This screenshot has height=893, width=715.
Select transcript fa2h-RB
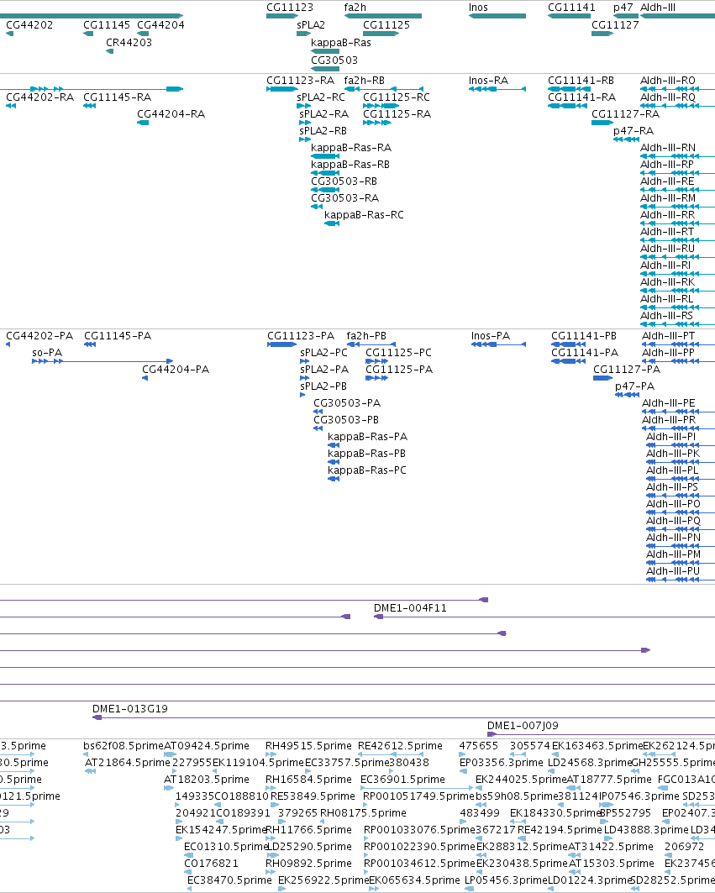364,81
